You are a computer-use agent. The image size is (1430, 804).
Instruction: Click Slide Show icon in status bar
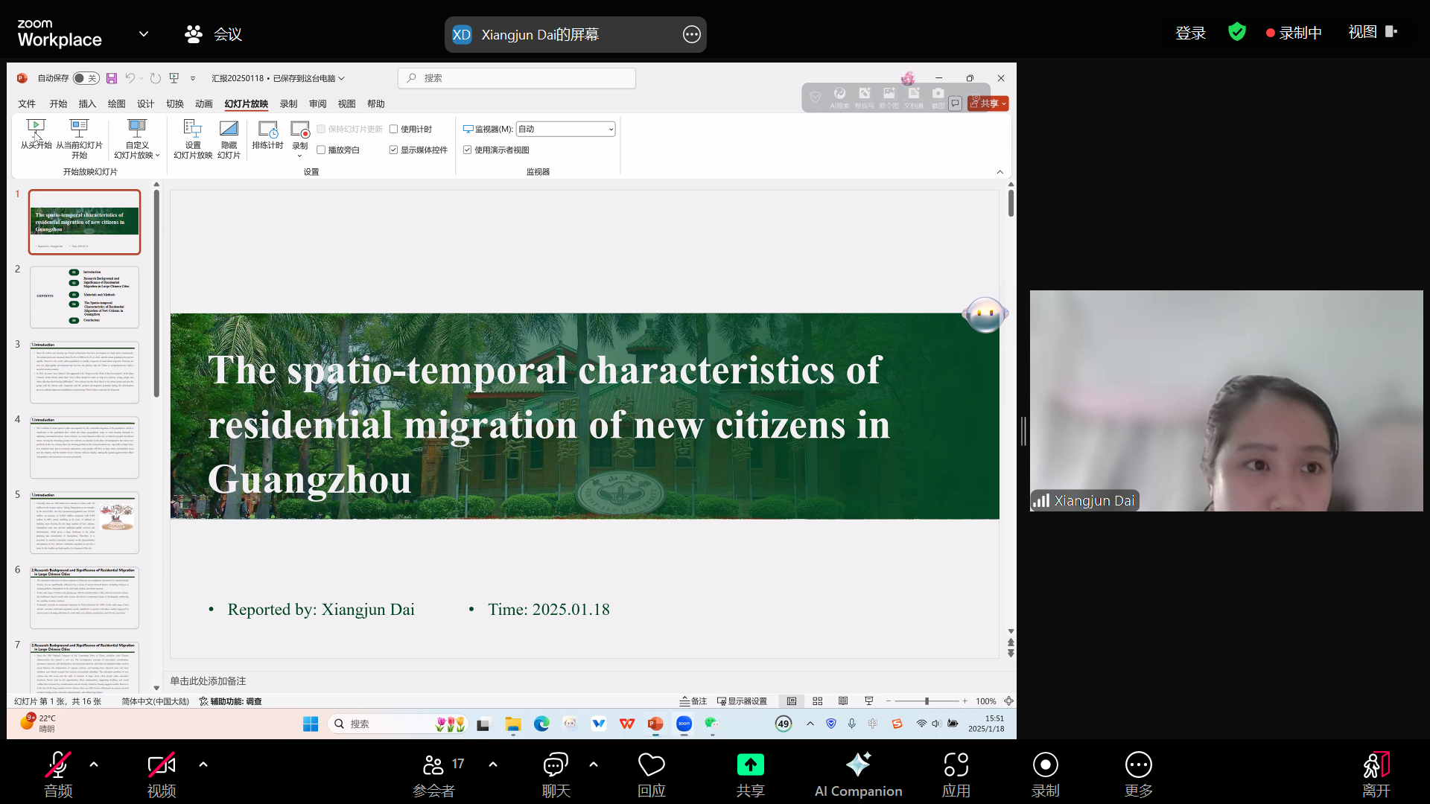(869, 701)
